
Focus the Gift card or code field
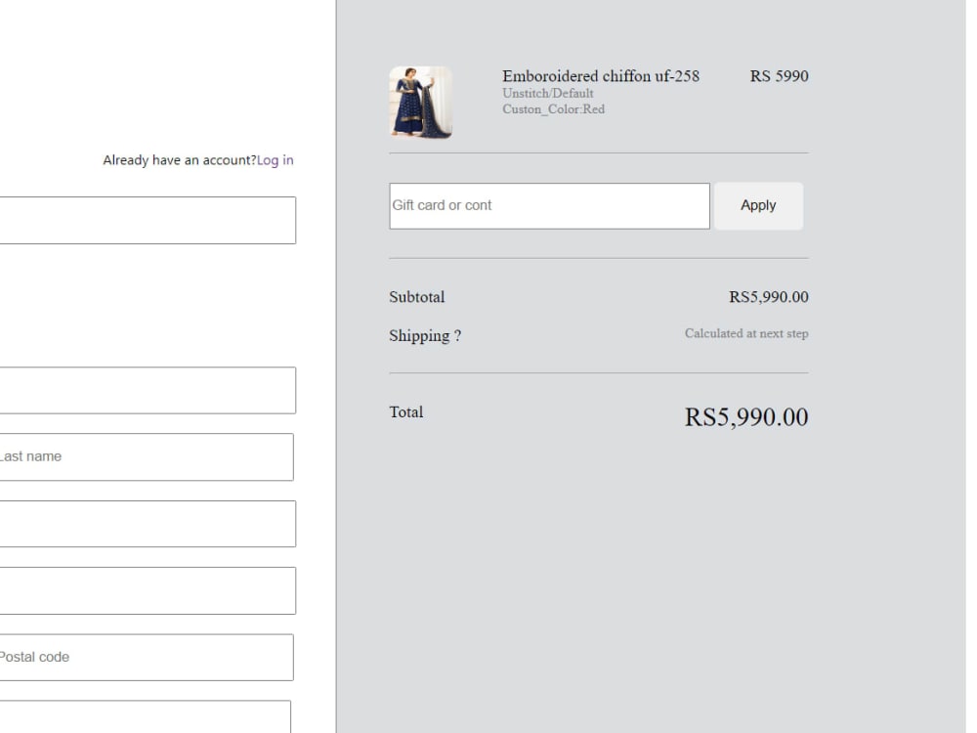(549, 205)
